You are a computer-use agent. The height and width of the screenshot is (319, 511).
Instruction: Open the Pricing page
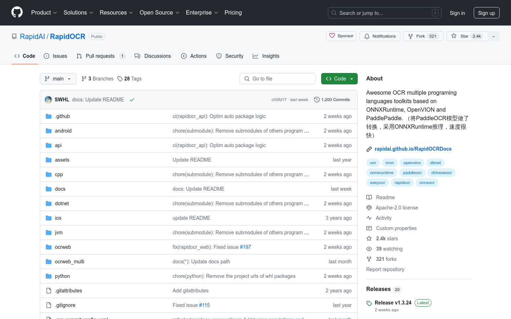point(233,13)
